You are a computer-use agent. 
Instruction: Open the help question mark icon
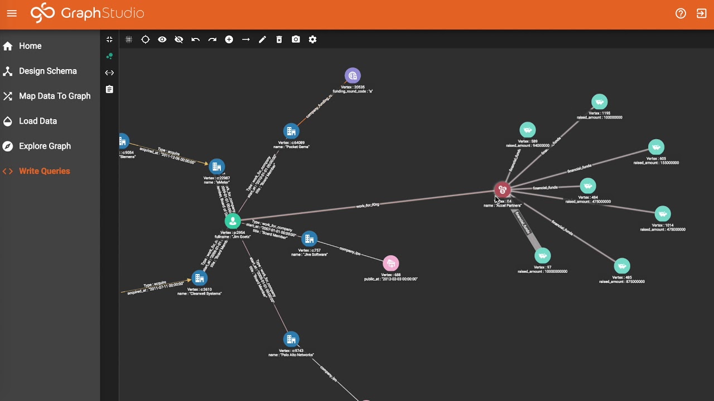681,13
